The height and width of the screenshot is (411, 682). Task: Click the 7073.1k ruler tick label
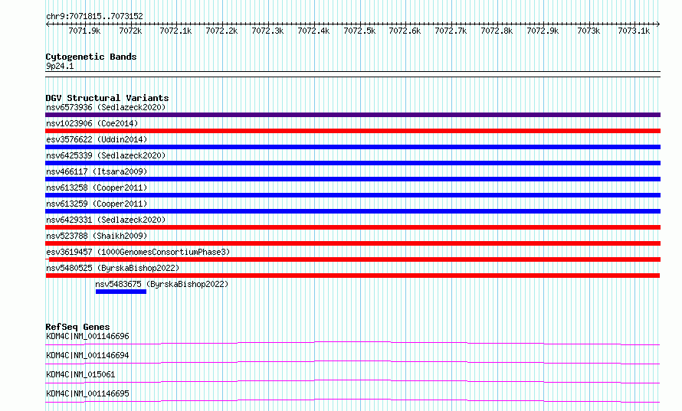coord(634,31)
